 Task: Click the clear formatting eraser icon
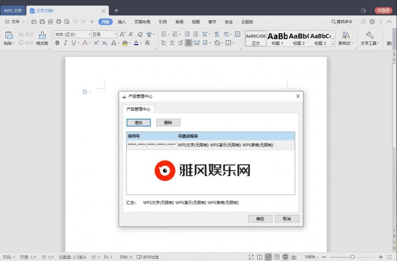(140, 34)
